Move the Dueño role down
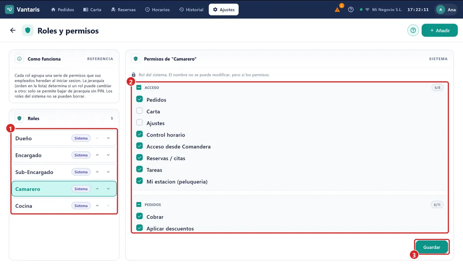Viewport: 463px width, 267px height. point(108,138)
